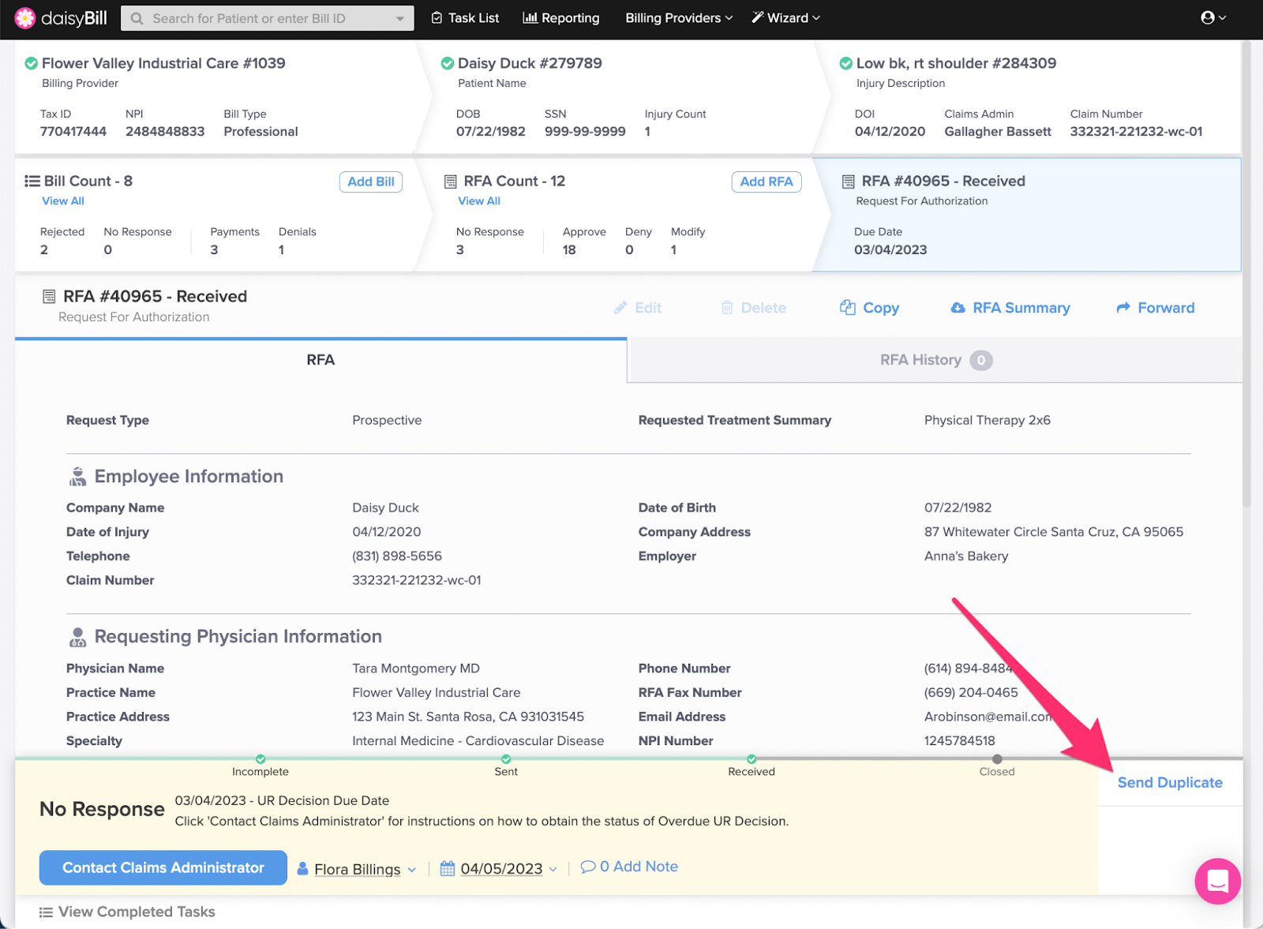1263x929 pixels.
Task: Open the chat support bubble
Action: click(1217, 881)
